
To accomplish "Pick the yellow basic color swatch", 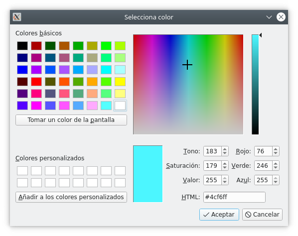I will [120, 82].
